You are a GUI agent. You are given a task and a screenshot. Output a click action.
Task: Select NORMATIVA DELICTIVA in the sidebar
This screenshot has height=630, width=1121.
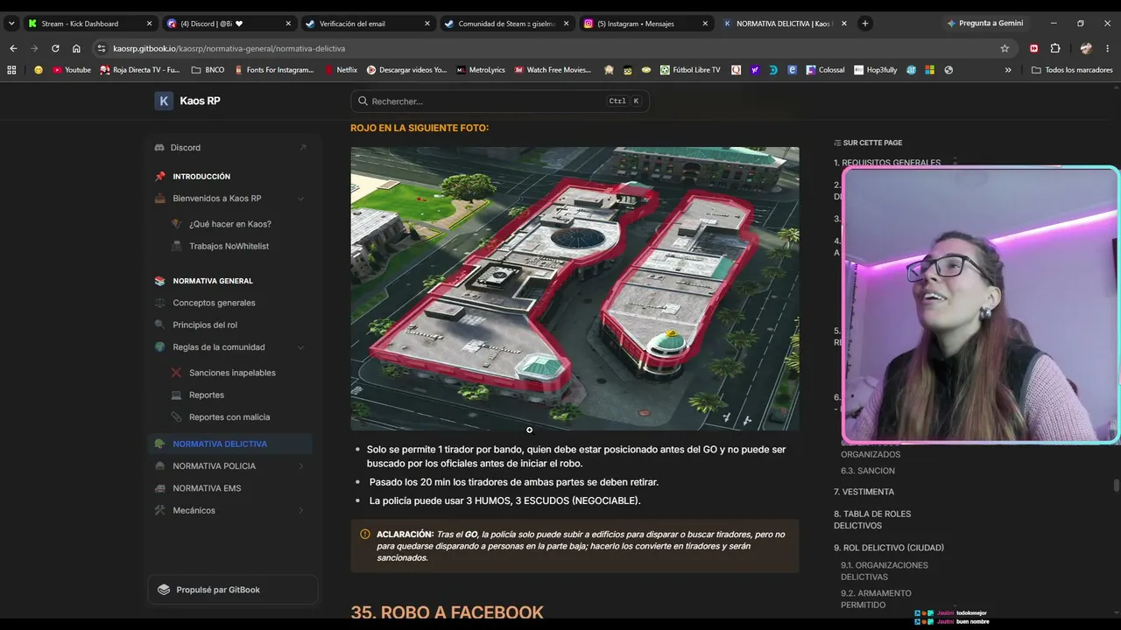tap(230, 444)
